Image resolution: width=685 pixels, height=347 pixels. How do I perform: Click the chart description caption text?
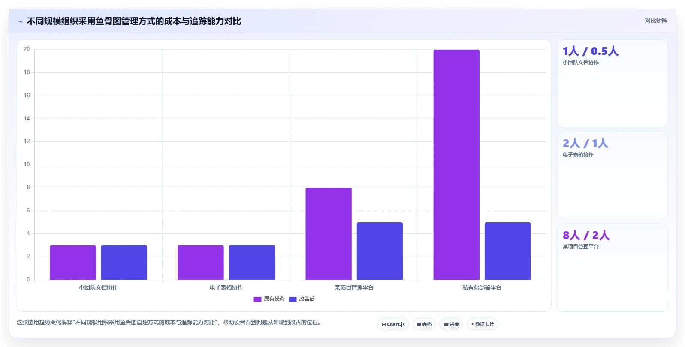tap(169, 322)
